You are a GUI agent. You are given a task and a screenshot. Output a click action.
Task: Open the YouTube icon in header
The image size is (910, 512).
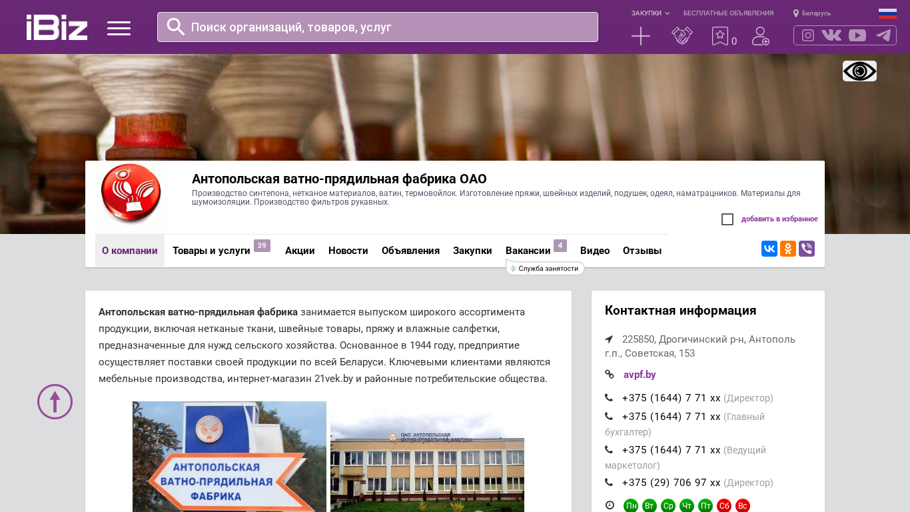[857, 35]
